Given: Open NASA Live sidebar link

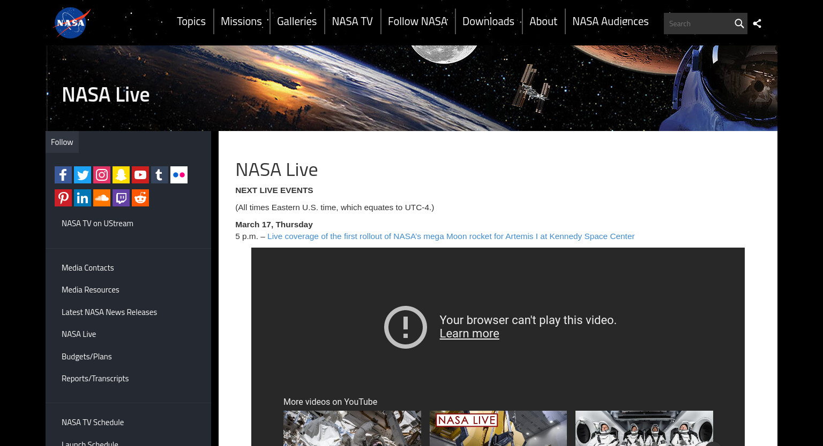Looking at the screenshot, I should pos(79,334).
